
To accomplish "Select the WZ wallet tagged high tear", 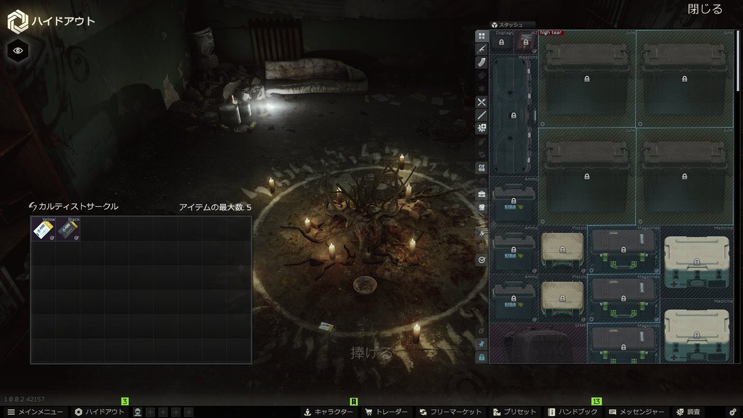I will 526,42.
